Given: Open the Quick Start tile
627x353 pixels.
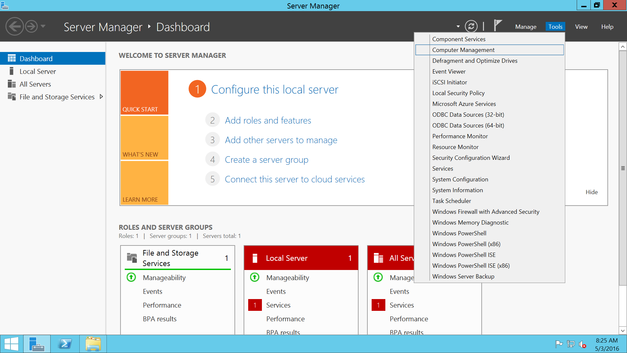Looking at the screenshot, I should [x=144, y=92].
